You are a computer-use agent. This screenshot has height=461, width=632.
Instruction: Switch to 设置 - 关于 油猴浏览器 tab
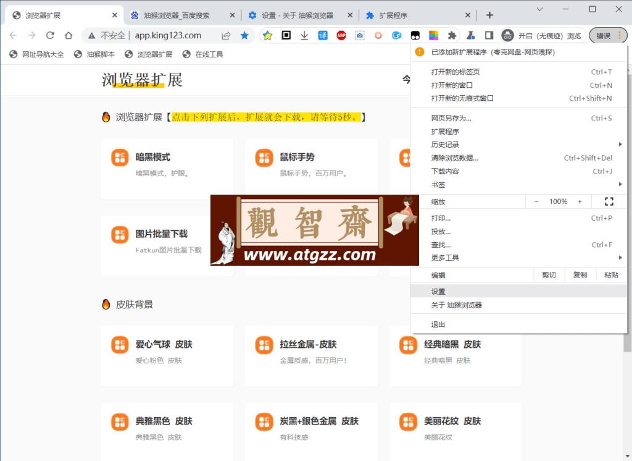tap(297, 15)
